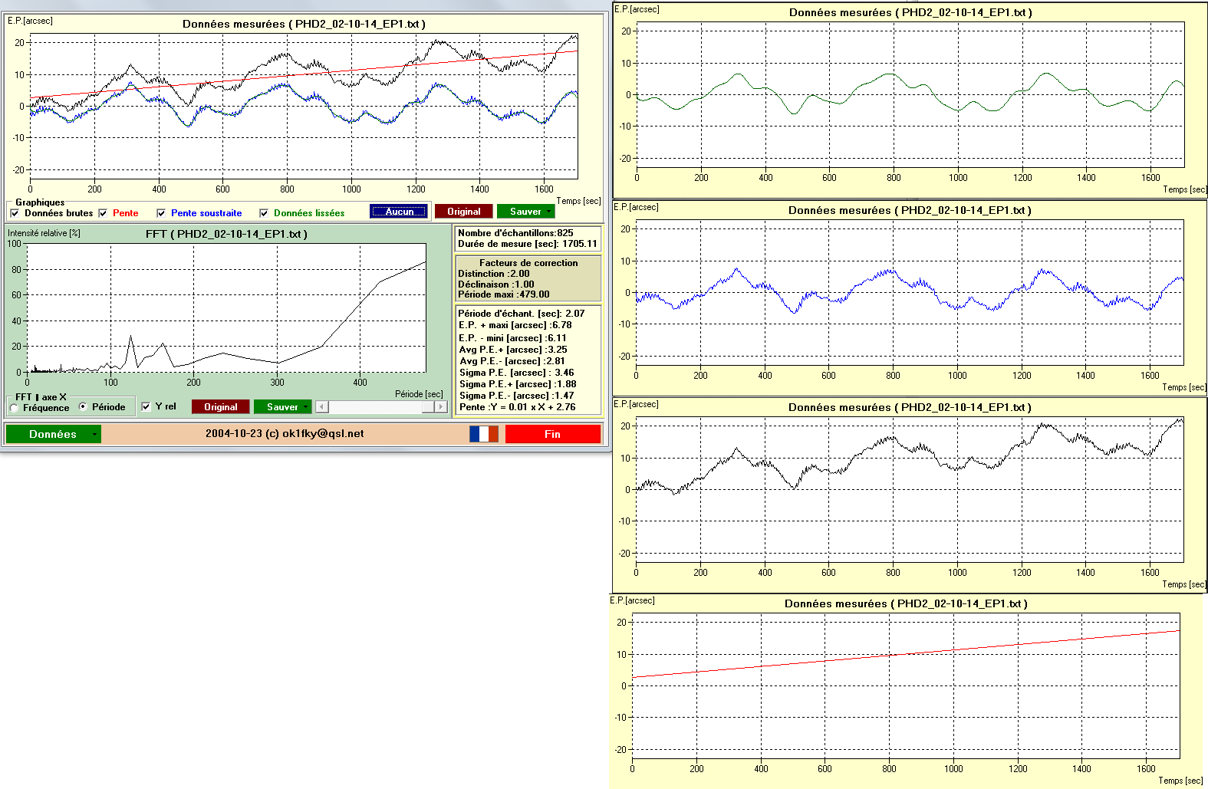Click the FFT spectrum plot area

click(227, 308)
